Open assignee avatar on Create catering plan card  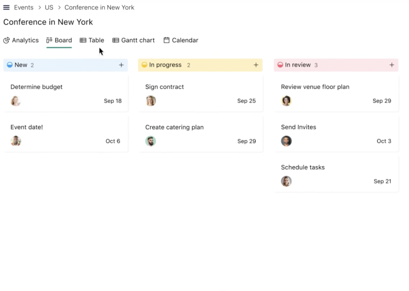coord(150,141)
